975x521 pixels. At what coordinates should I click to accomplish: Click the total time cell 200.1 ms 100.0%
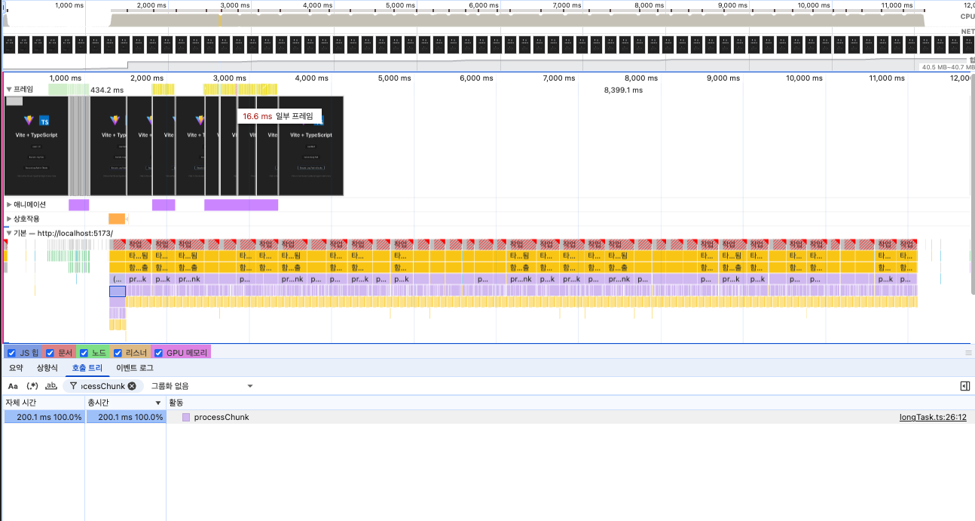(x=125, y=417)
